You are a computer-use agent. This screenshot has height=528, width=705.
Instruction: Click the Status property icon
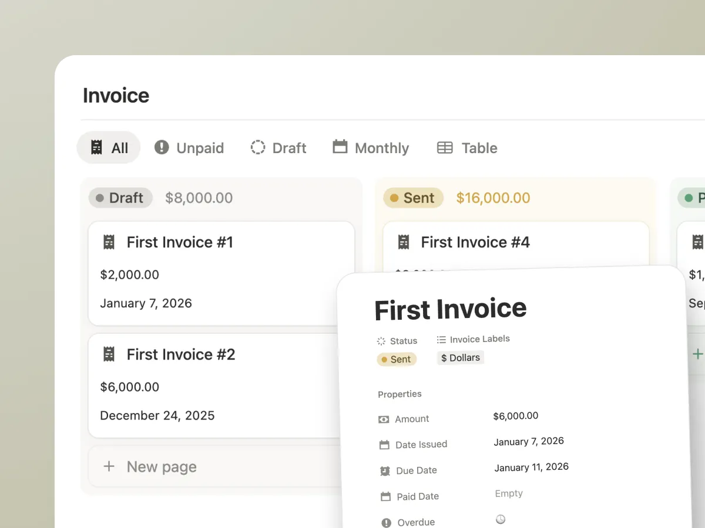coord(381,341)
